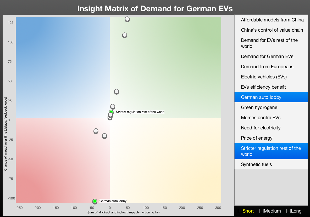Viewport: 310px width, 217px height.
Task: Click the German auto lobby label on the chart
Action: pyautogui.click(x=113, y=201)
